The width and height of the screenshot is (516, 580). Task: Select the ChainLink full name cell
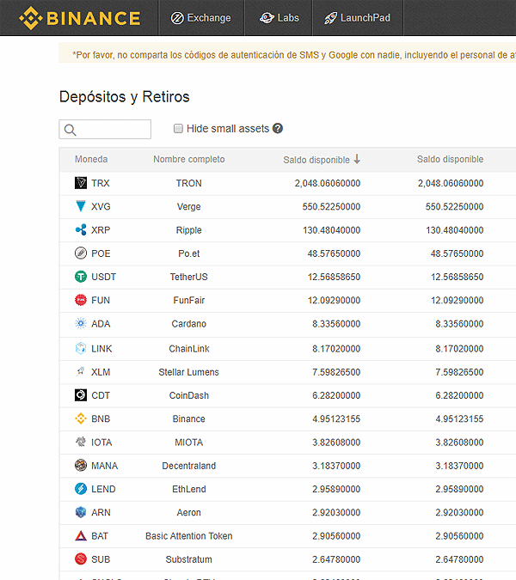click(189, 349)
